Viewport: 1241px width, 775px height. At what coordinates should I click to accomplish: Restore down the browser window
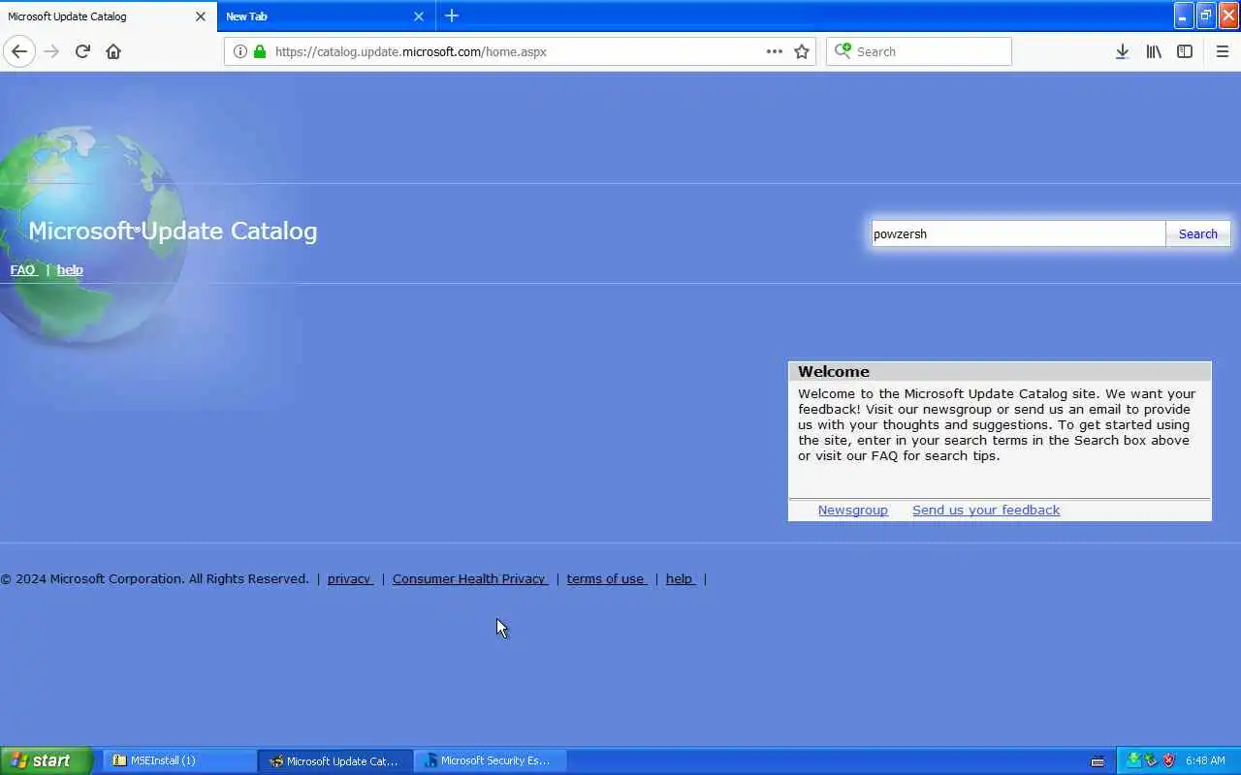click(1206, 15)
